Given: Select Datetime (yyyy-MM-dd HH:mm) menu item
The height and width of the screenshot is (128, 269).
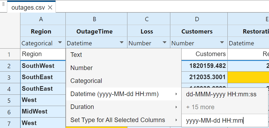Looking at the screenshot, I should 124,94.
